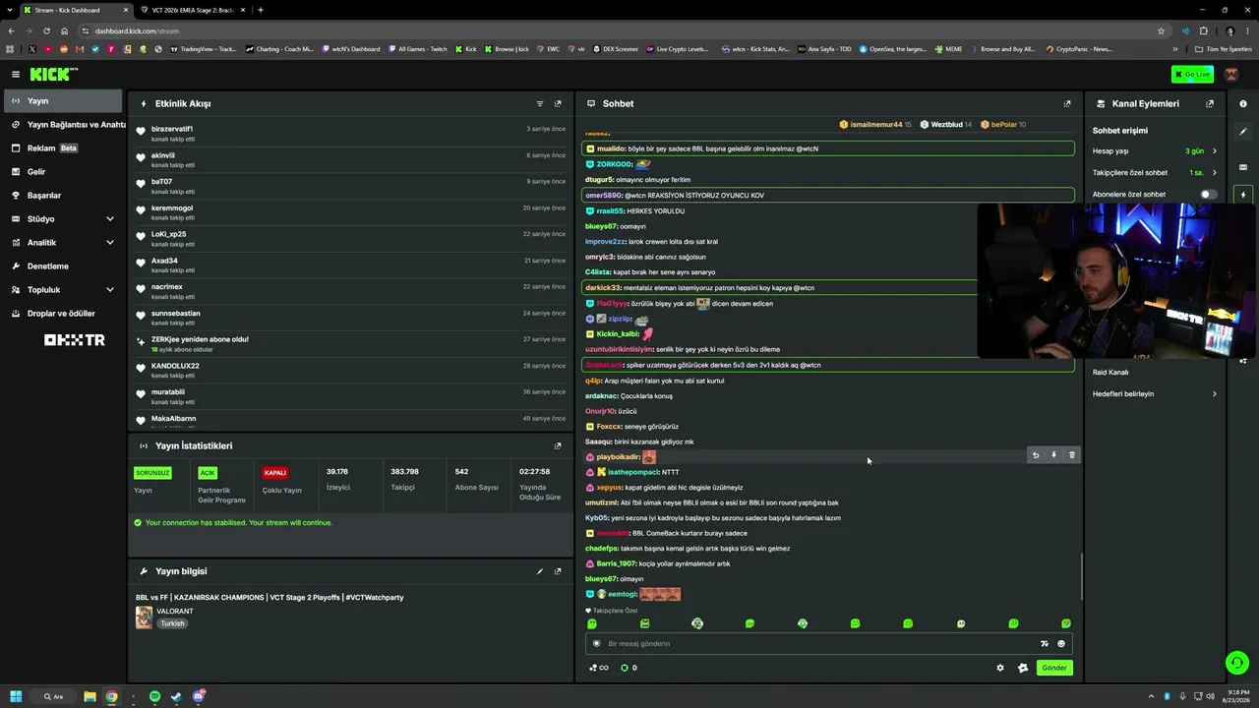The height and width of the screenshot is (708, 1259).
Task: Expand the Topluluk sidebar section
Action: pyautogui.click(x=63, y=290)
